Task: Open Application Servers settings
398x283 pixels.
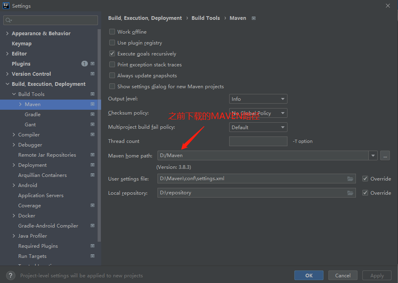Action: (x=41, y=196)
